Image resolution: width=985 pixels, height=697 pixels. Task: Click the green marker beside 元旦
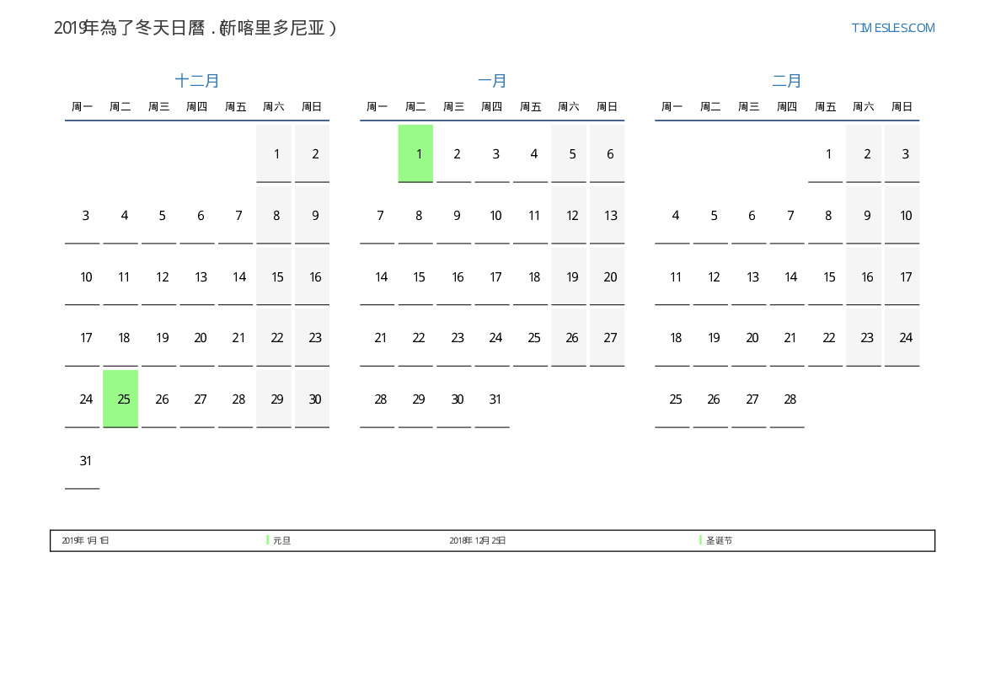pyautogui.click(x=268, y=540)
